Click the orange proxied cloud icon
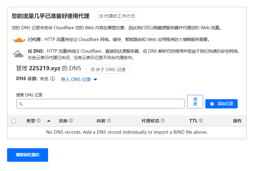This screenshot has height=171, width=254. tap(19, 40)
